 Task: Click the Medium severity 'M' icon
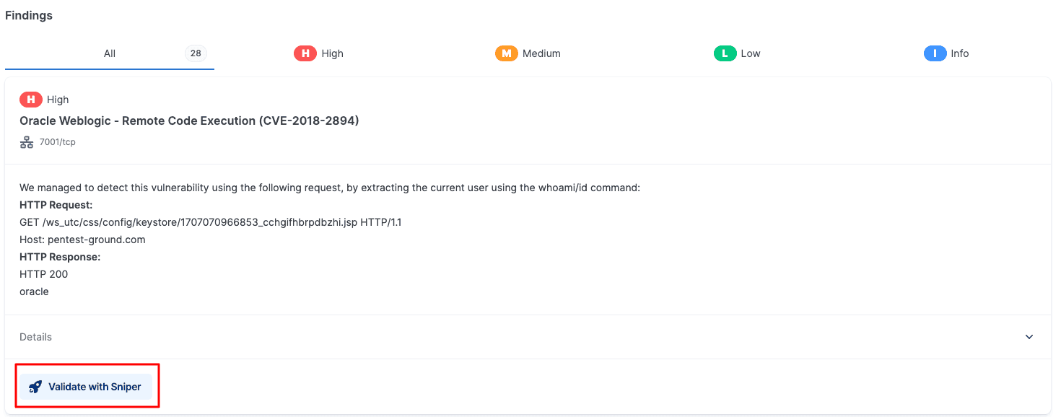[507, 53]
